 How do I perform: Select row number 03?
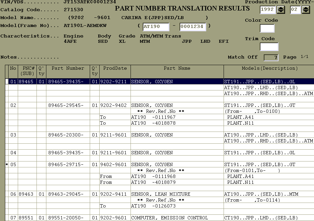[13, 135]
